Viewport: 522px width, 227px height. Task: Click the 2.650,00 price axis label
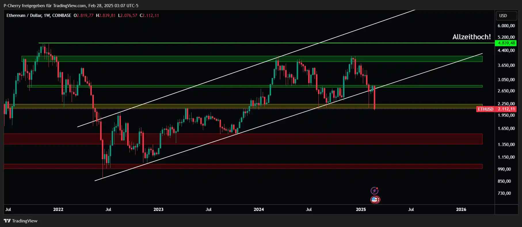[x=506, y=91]
